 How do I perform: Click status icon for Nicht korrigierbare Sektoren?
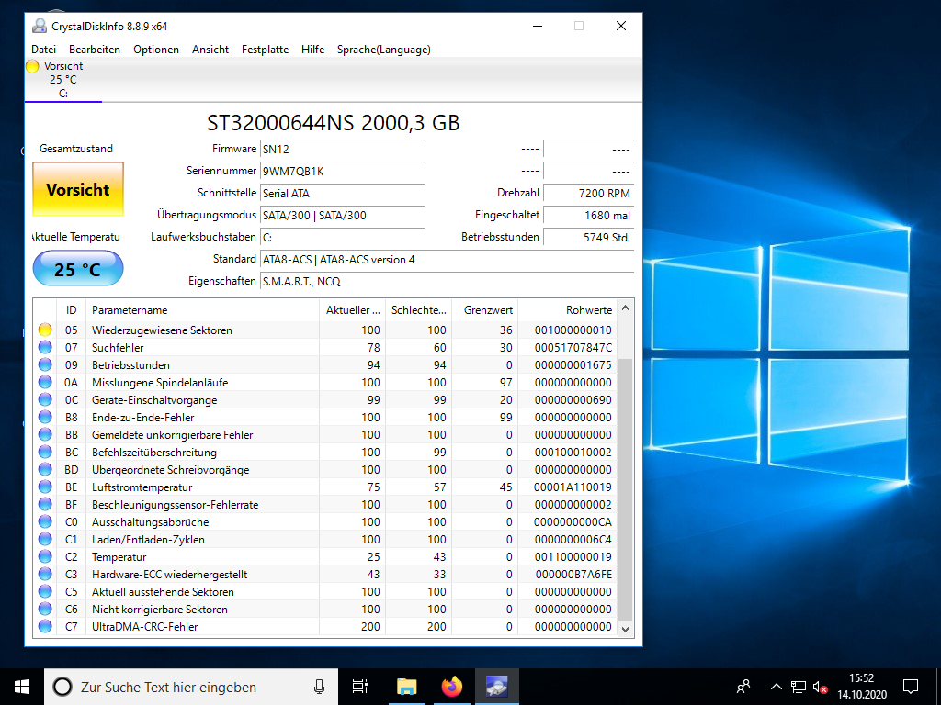45,609
